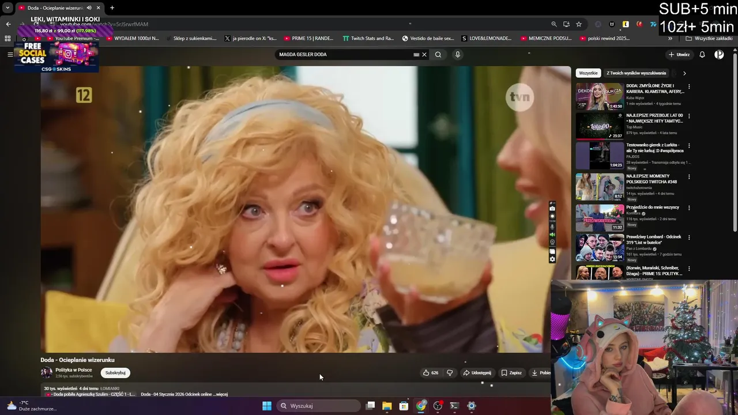738x415 pixels.
Task: Open File Explorer from taskbar
Action: 387,406
